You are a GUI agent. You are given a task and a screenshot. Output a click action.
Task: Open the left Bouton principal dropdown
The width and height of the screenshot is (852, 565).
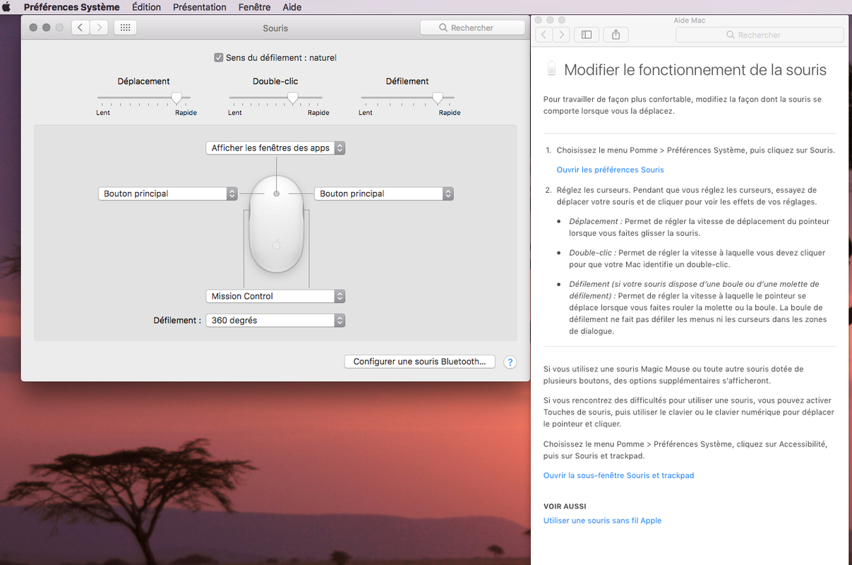point(167,194)
